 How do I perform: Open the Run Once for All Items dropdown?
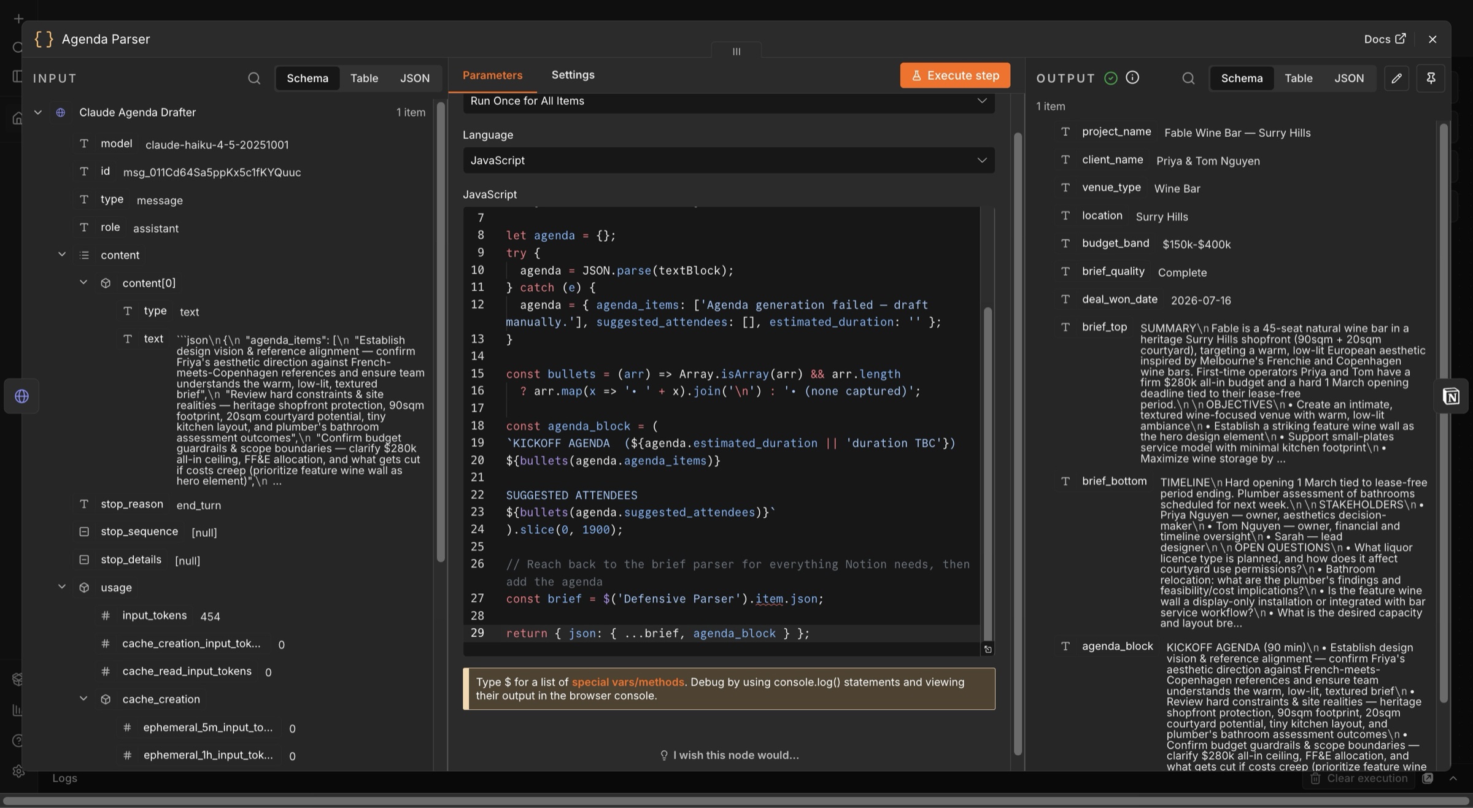[729, 101]
